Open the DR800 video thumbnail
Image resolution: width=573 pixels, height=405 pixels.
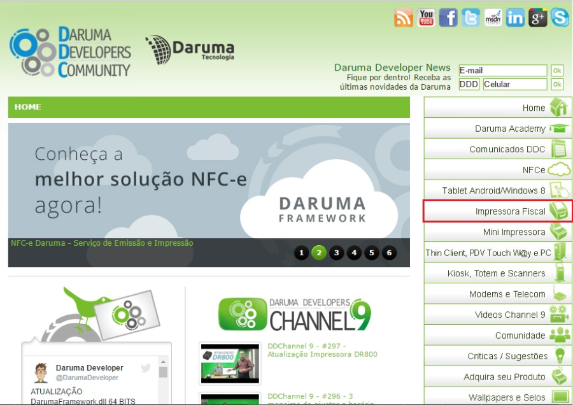[x=230, y=364]
